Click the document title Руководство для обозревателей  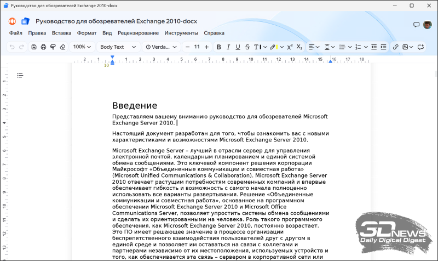click(116, 21)
